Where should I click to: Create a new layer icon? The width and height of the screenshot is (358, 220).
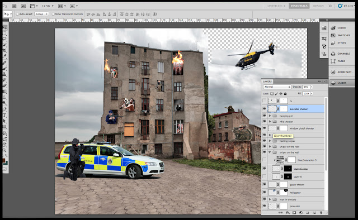[x=314, y=213]
